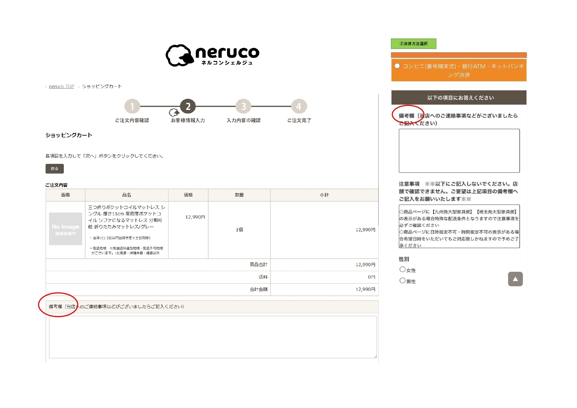Click the 注意事項 notice text box

tap(459, 226)
